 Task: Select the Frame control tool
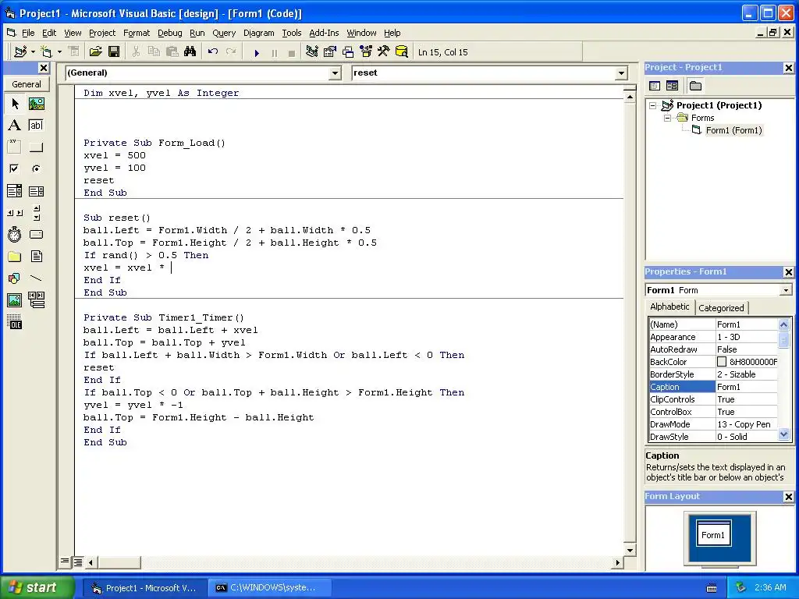point(15,147)
